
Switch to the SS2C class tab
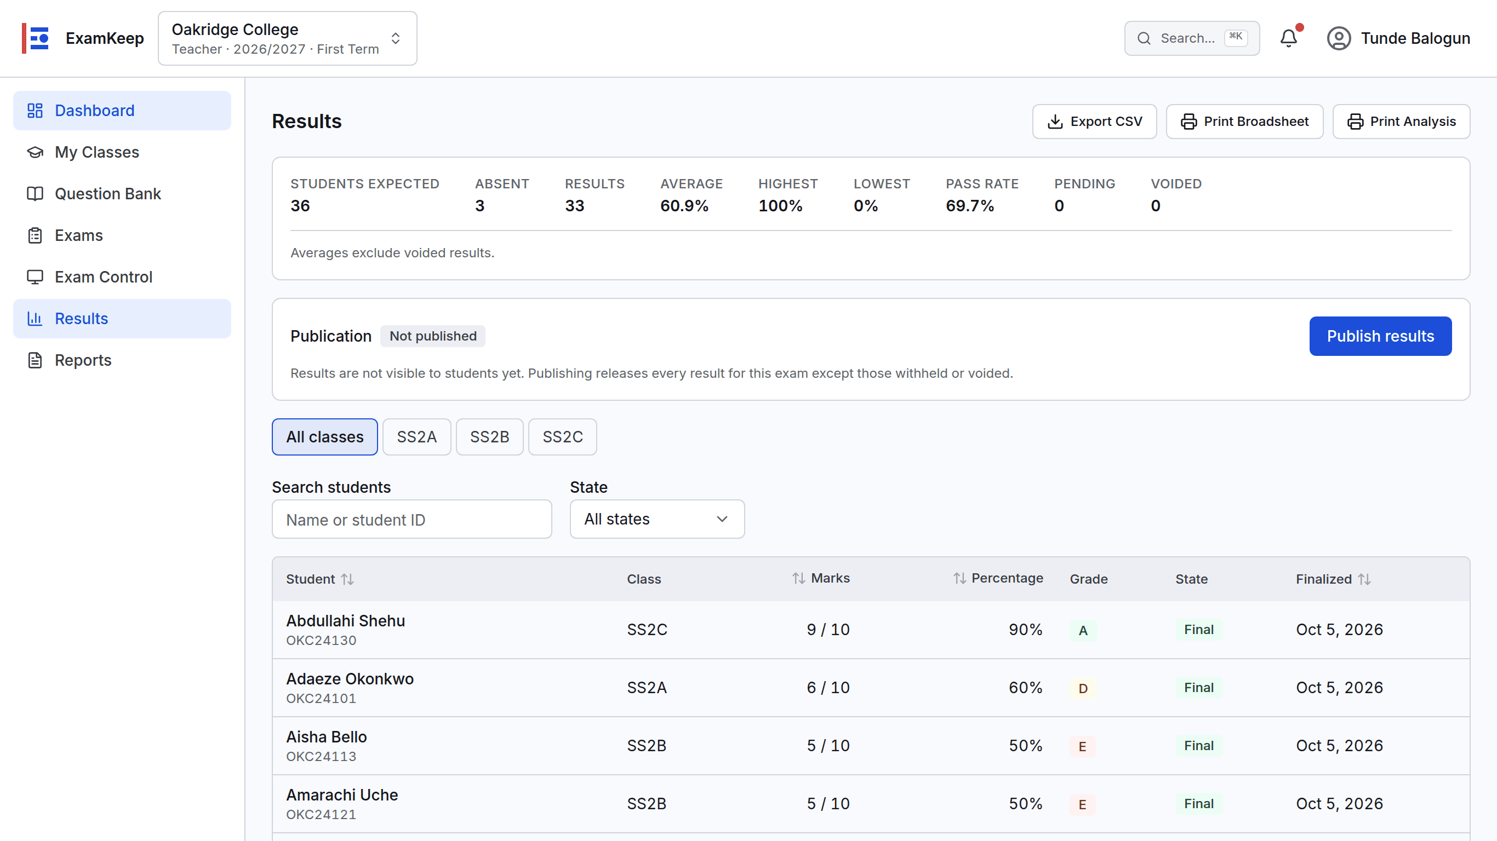[562, 436]
